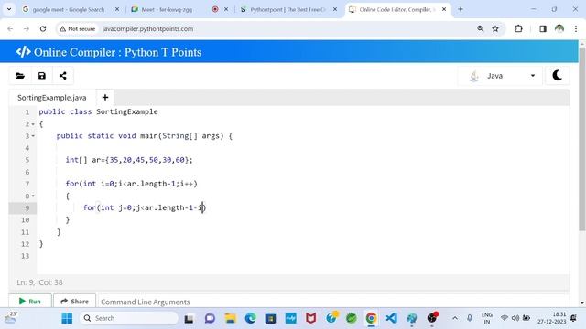Click the page vertical scrollbar
Image resolution: width=586 pixels, height=329 pixels.
point(582,138)
